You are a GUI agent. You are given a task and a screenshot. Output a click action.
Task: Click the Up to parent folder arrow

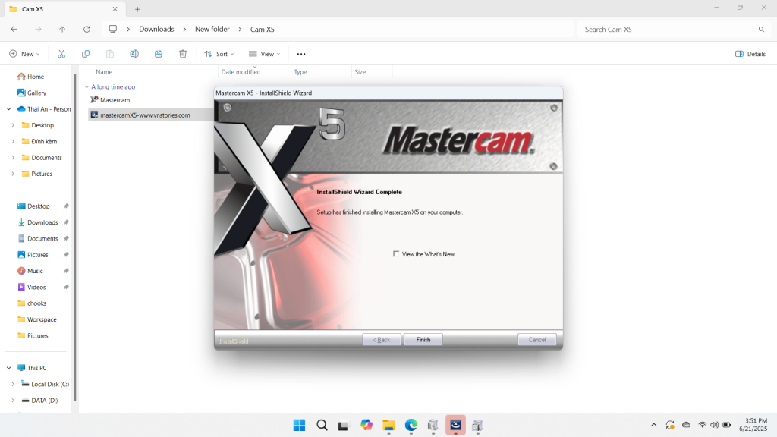coord(62,30)
